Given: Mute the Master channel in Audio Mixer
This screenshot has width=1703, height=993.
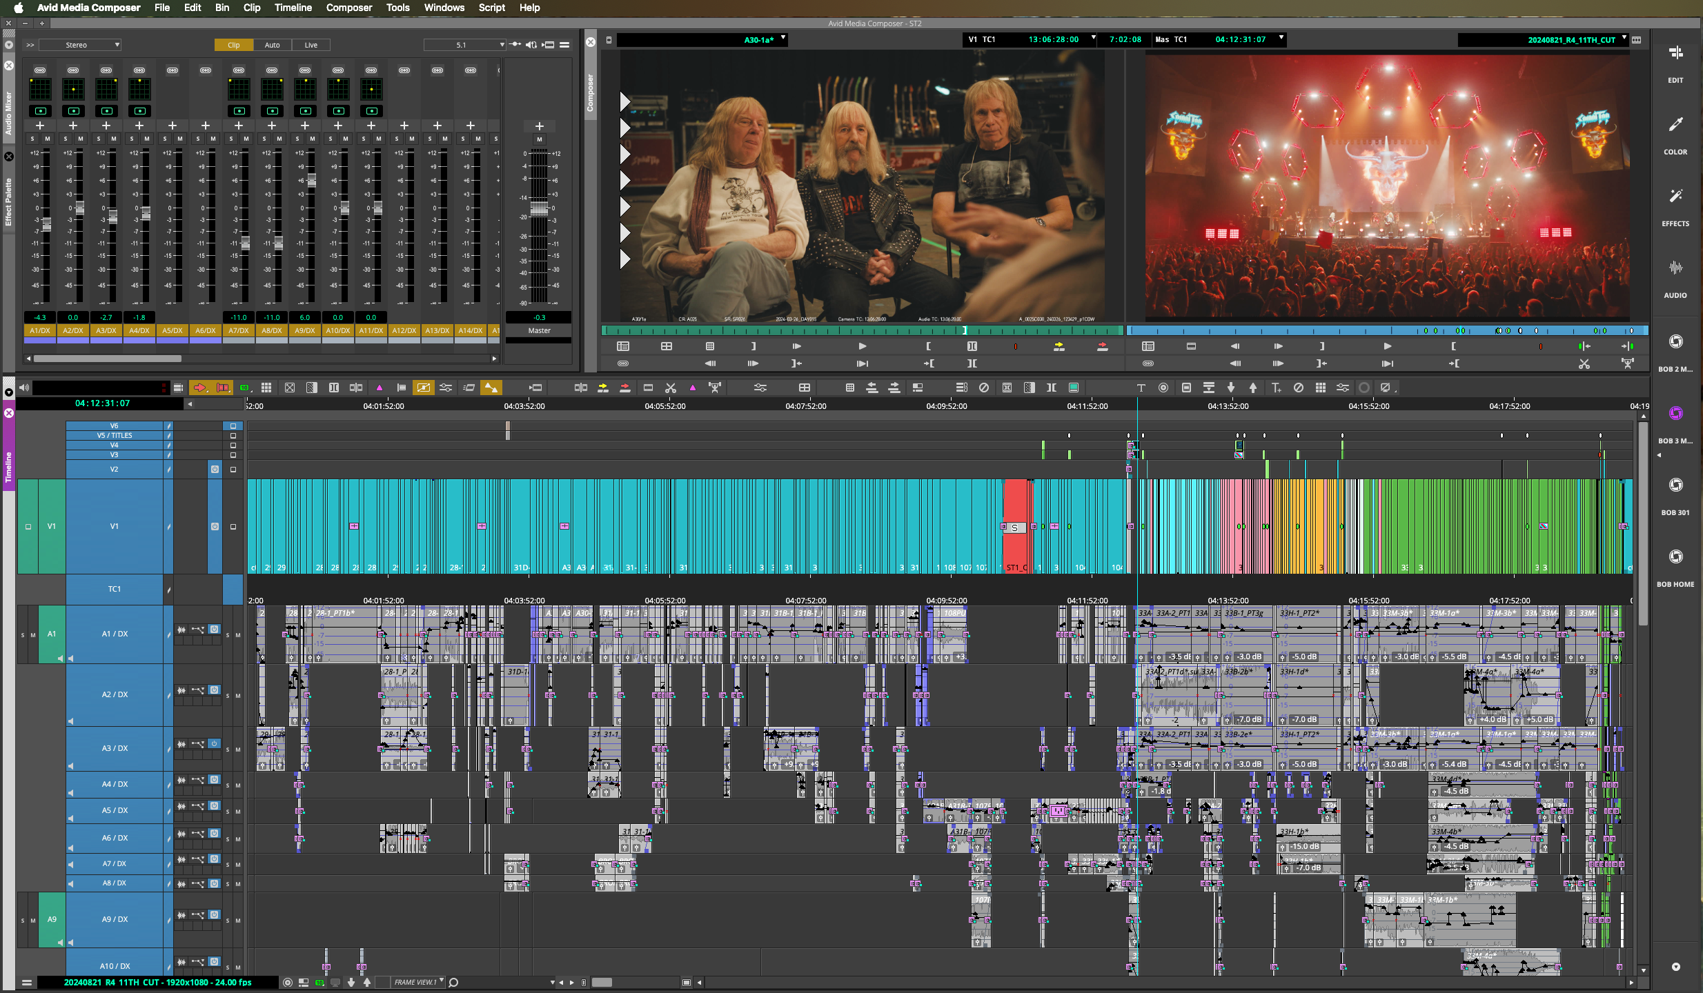Looking at the screenshot, I should click(540, 139).
